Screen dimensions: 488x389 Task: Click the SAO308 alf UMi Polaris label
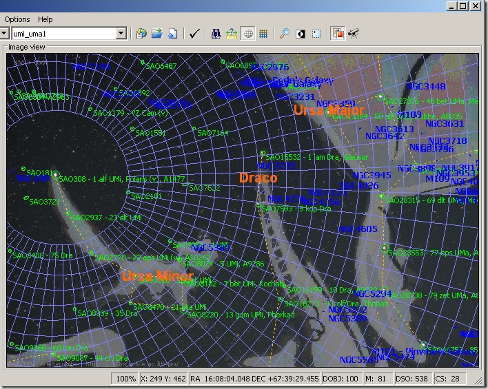(x=122, y=179)
